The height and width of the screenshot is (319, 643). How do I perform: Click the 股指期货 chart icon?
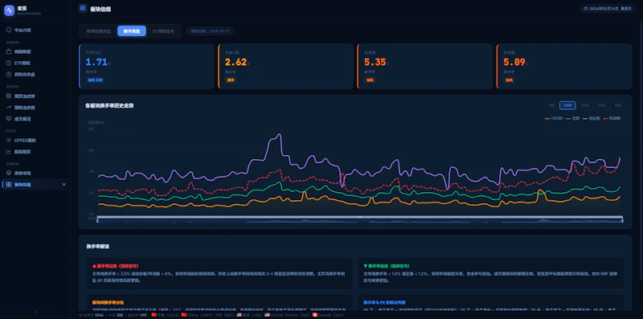[x=9, y=152]
